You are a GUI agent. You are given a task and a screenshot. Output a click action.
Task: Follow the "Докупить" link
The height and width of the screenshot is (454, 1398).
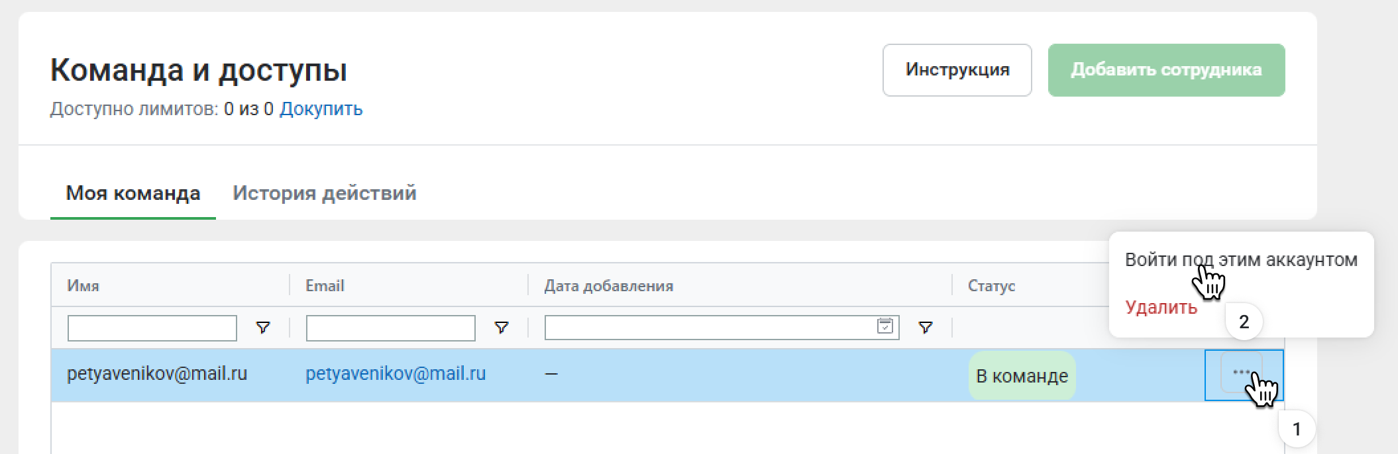click(321, 109)
